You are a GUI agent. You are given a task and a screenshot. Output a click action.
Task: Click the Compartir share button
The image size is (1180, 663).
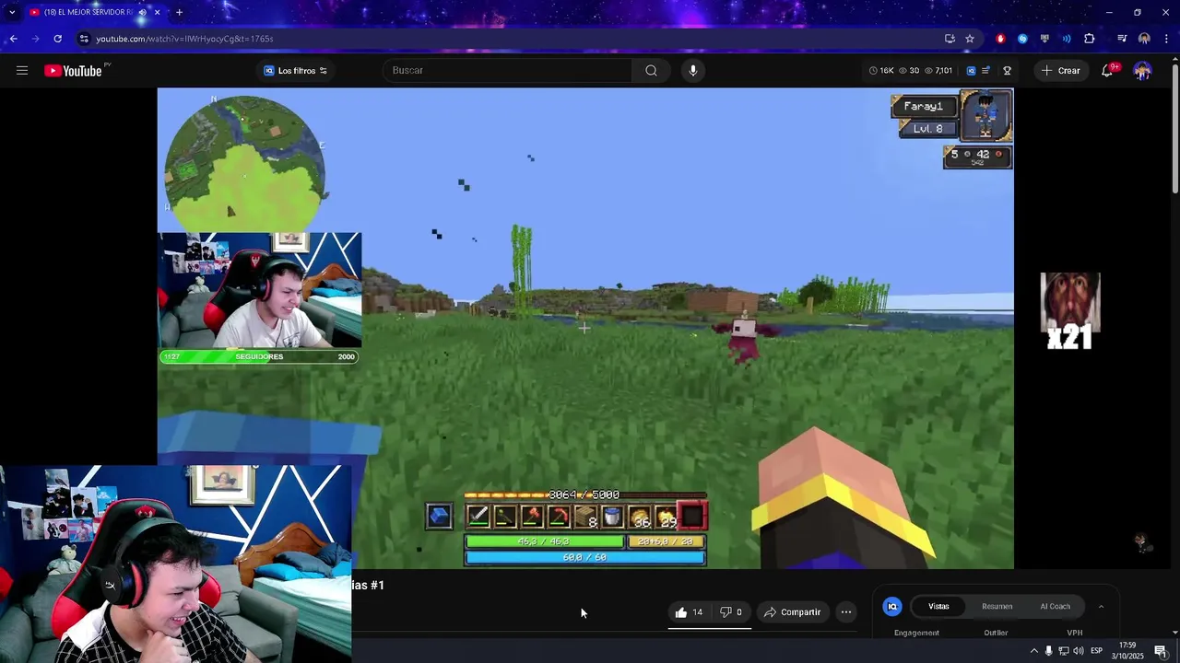792,612
